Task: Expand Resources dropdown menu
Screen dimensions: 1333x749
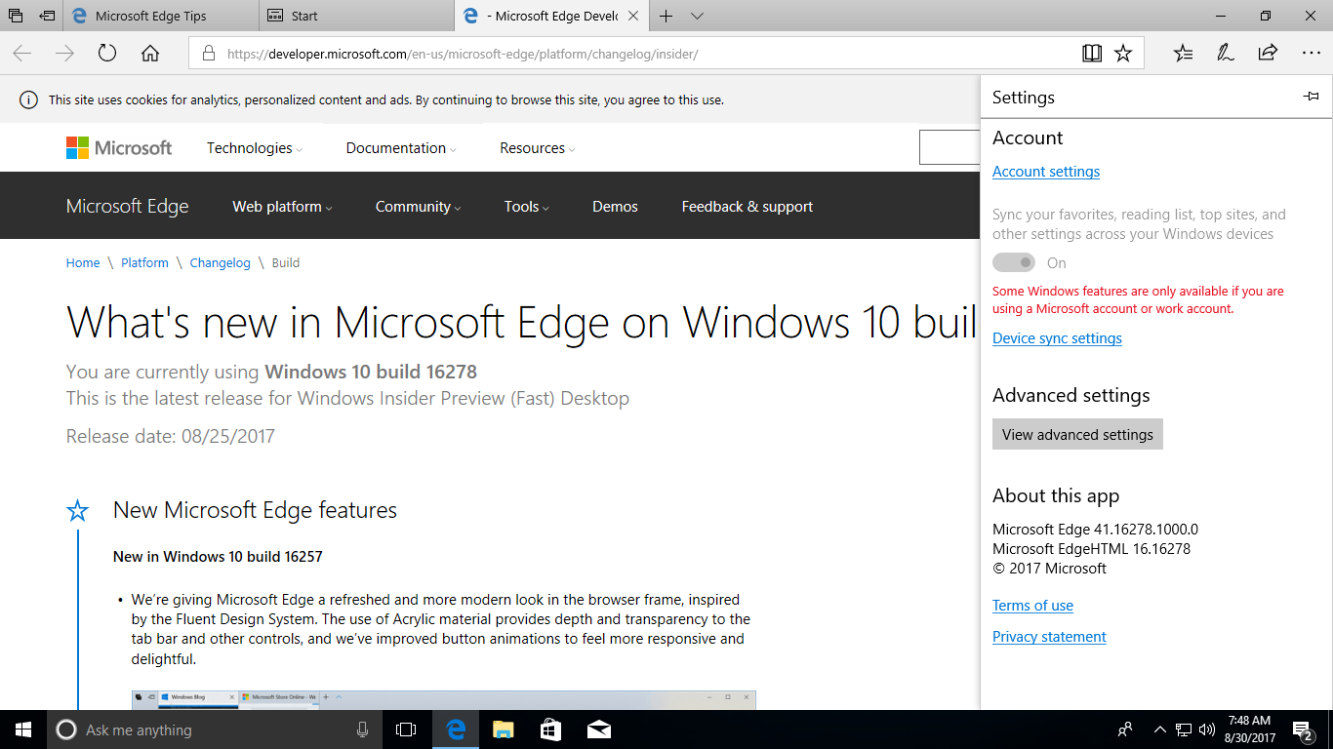Action: click(537, 148)
